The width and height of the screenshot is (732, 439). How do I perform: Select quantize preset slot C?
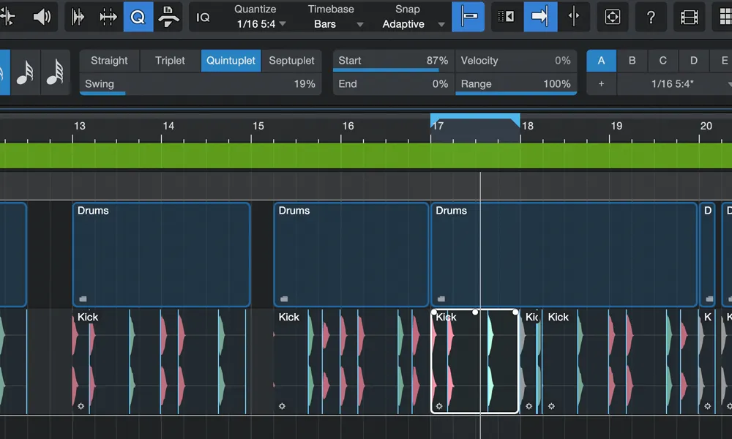(663, 61)
